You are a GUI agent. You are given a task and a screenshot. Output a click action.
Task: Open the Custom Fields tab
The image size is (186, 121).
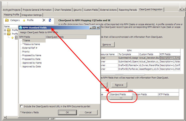(x=91, y=10)
